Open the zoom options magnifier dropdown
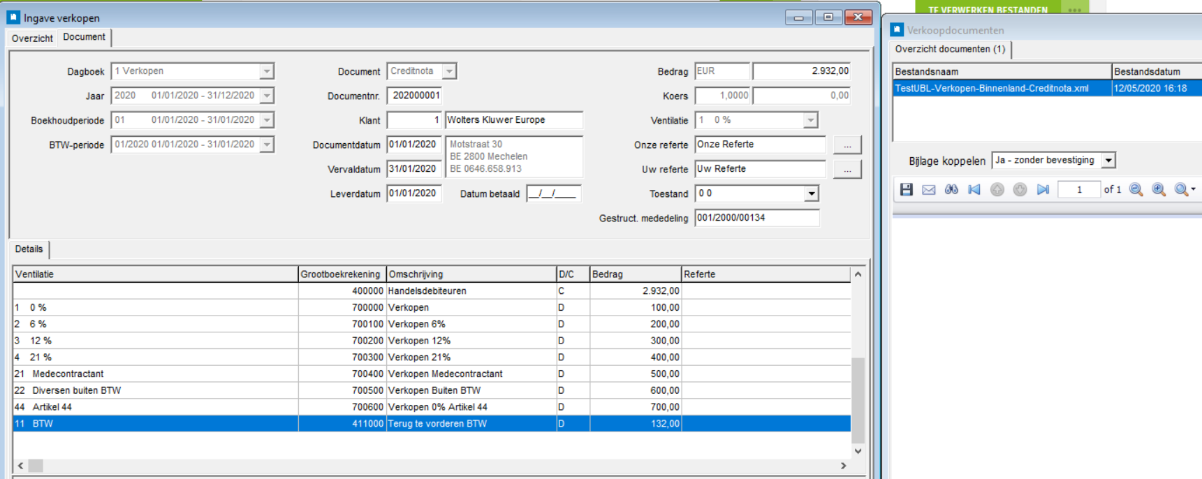This screenshot has width=1202, height=479. tap(1185, 189)
